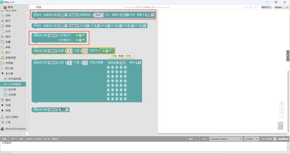Click the fullscreen toggle icon beside the slider

(275, 139)
